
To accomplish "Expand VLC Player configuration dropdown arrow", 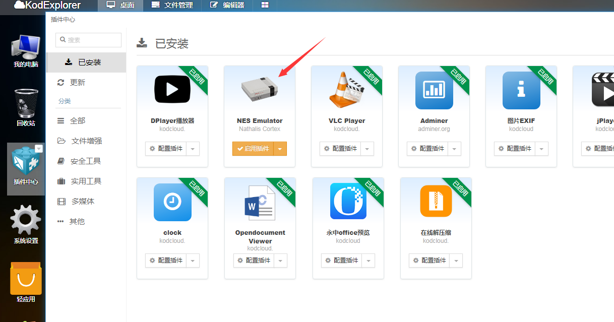I will (x=367, y=149).
